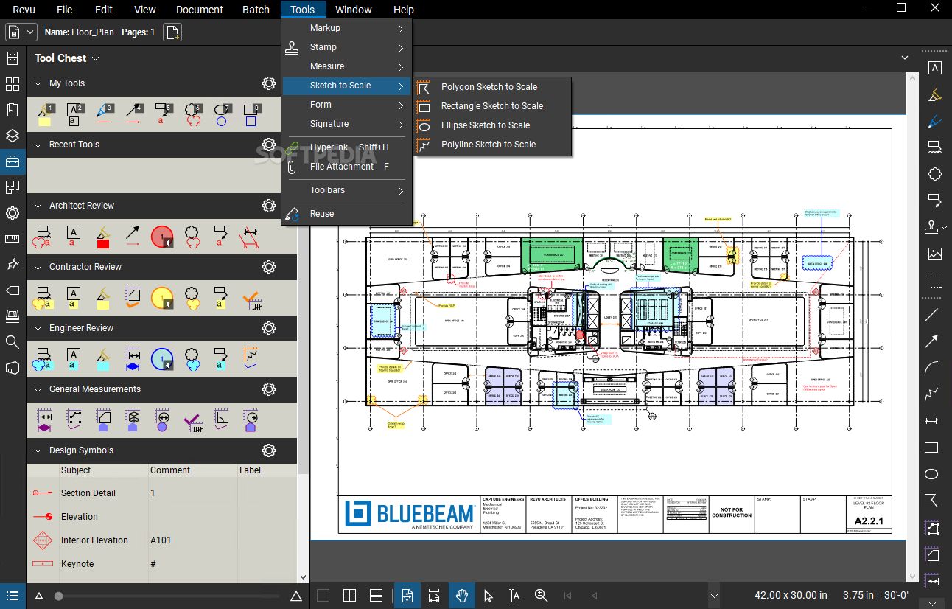Select the Arrow tool in right toolbar

931,341
